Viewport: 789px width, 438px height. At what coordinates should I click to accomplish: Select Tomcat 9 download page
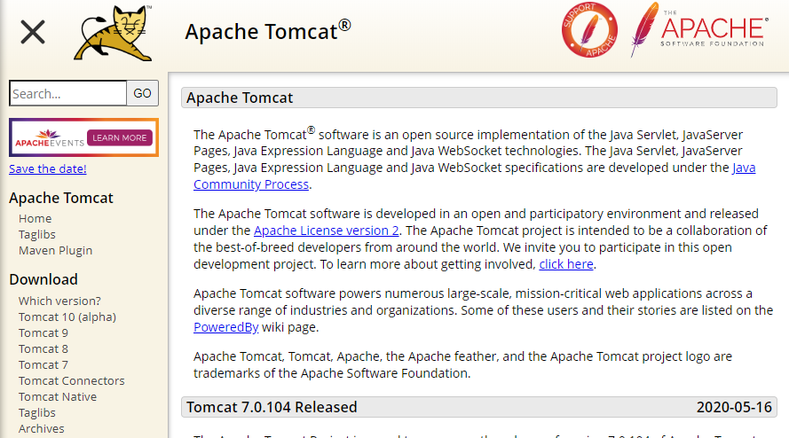pos(43,332)
